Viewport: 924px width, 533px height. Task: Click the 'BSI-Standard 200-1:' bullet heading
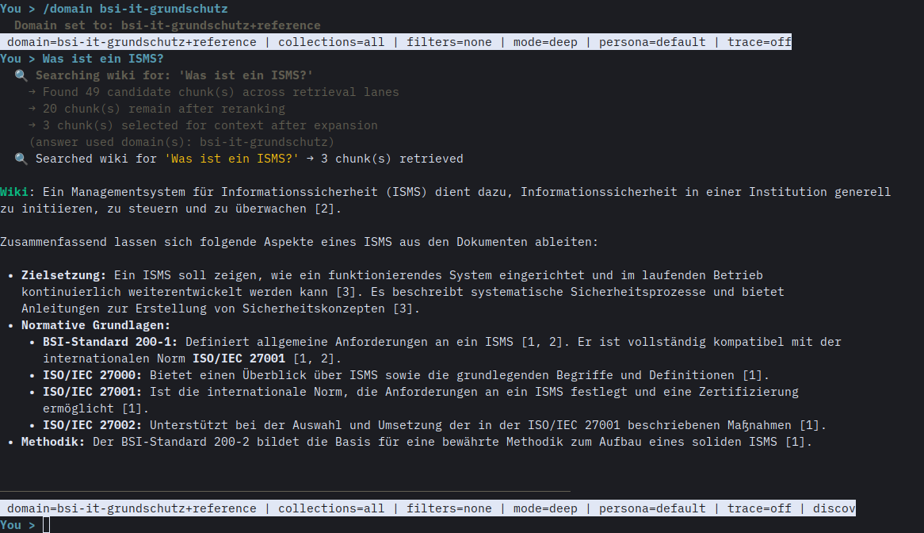tap(110, 342)
